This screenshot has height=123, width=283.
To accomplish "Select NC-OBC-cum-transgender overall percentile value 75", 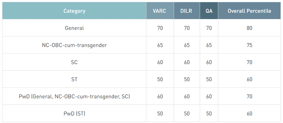I will (249, 45).
